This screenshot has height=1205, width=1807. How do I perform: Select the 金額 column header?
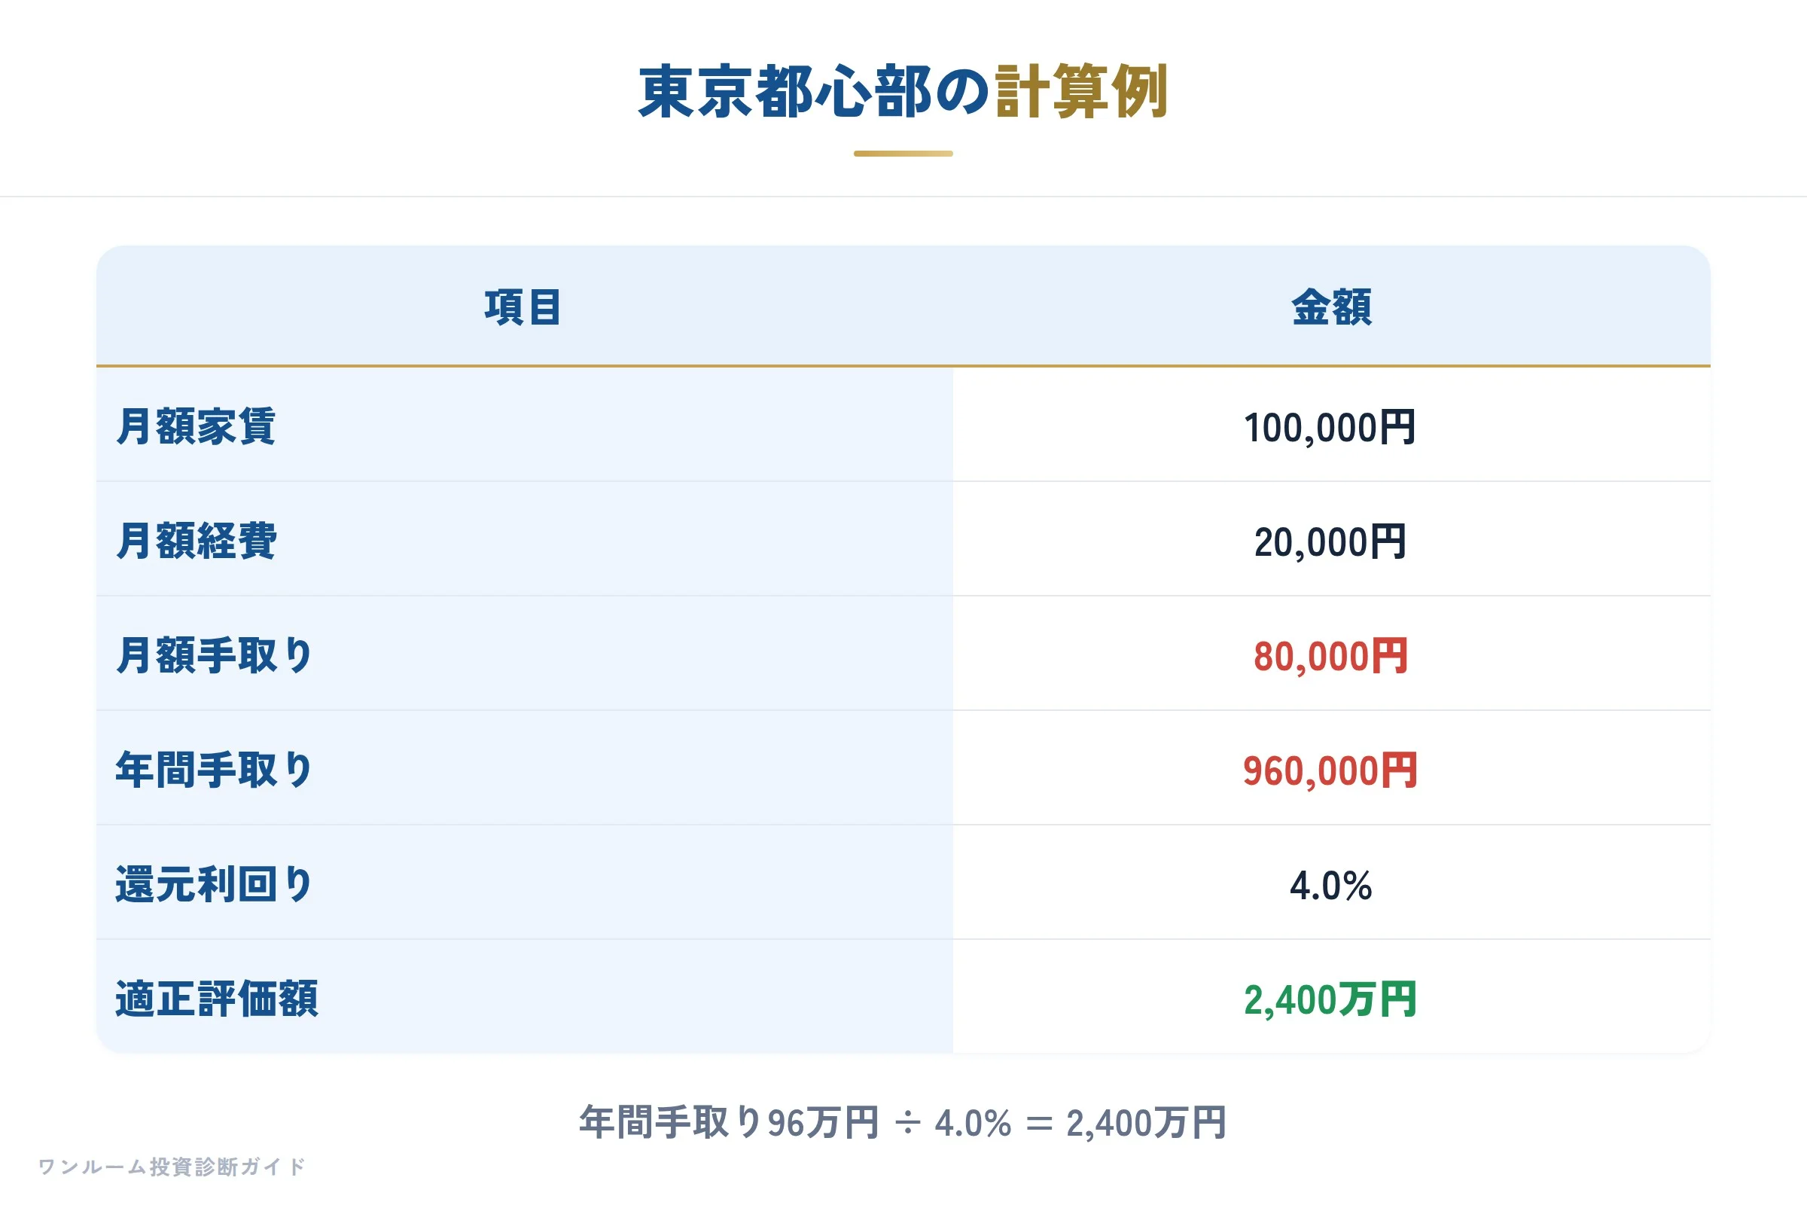click(x=1331, y=307)
